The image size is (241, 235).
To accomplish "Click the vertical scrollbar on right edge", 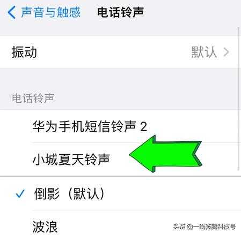I will coord(239,99).
